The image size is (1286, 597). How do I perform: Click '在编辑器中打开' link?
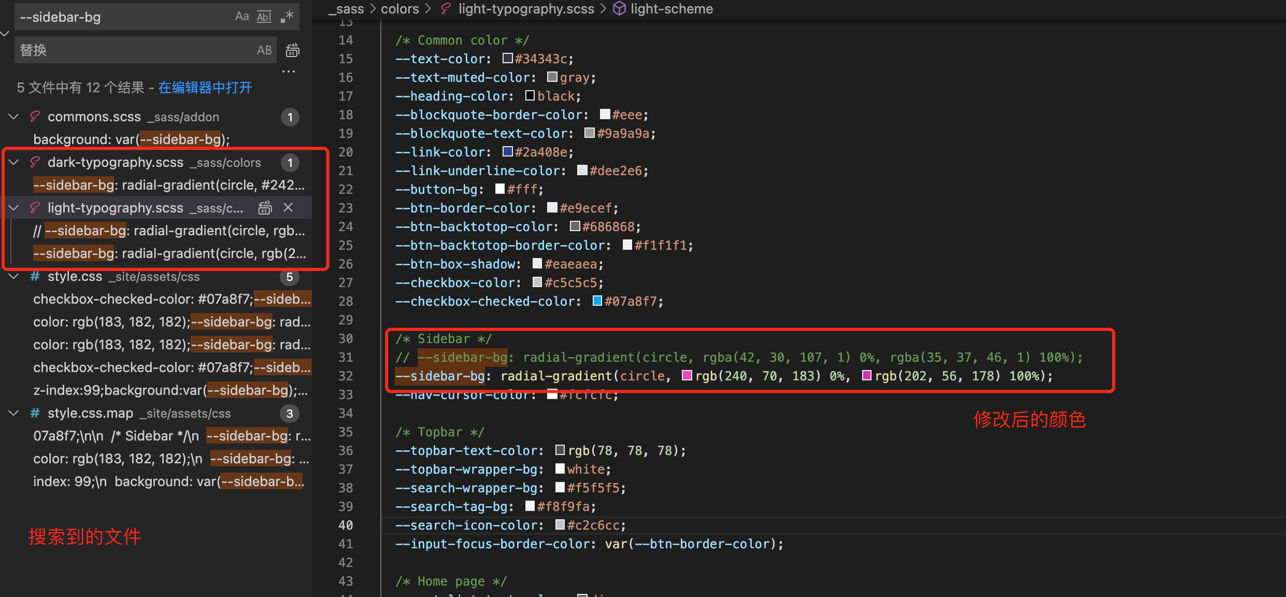pos(205,88)
